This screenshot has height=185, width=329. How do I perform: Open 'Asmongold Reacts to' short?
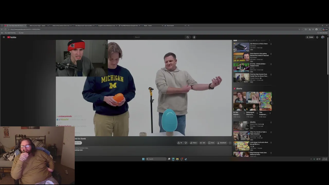click(252, 101)
